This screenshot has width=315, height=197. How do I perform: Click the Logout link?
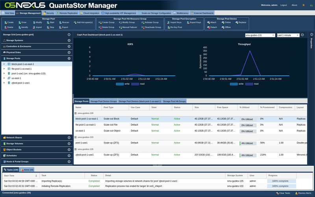pyautogui.click(x=283, y=5)
